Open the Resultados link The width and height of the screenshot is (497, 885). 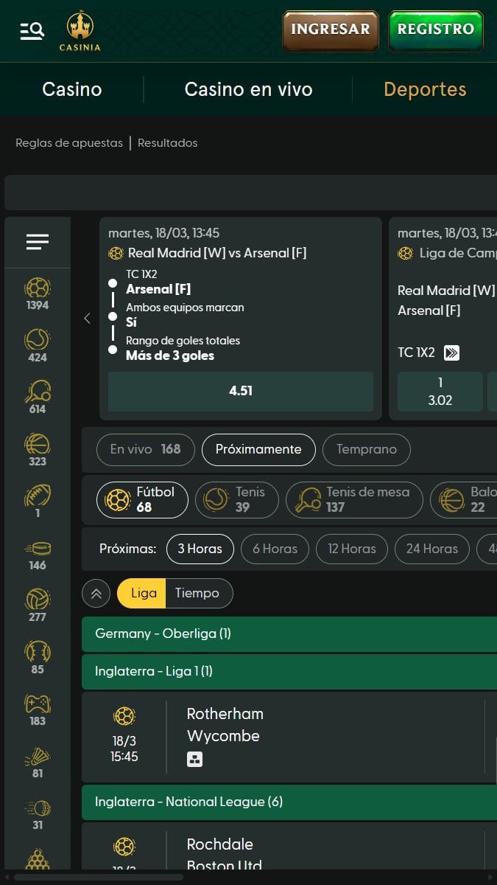pos(168,143)
